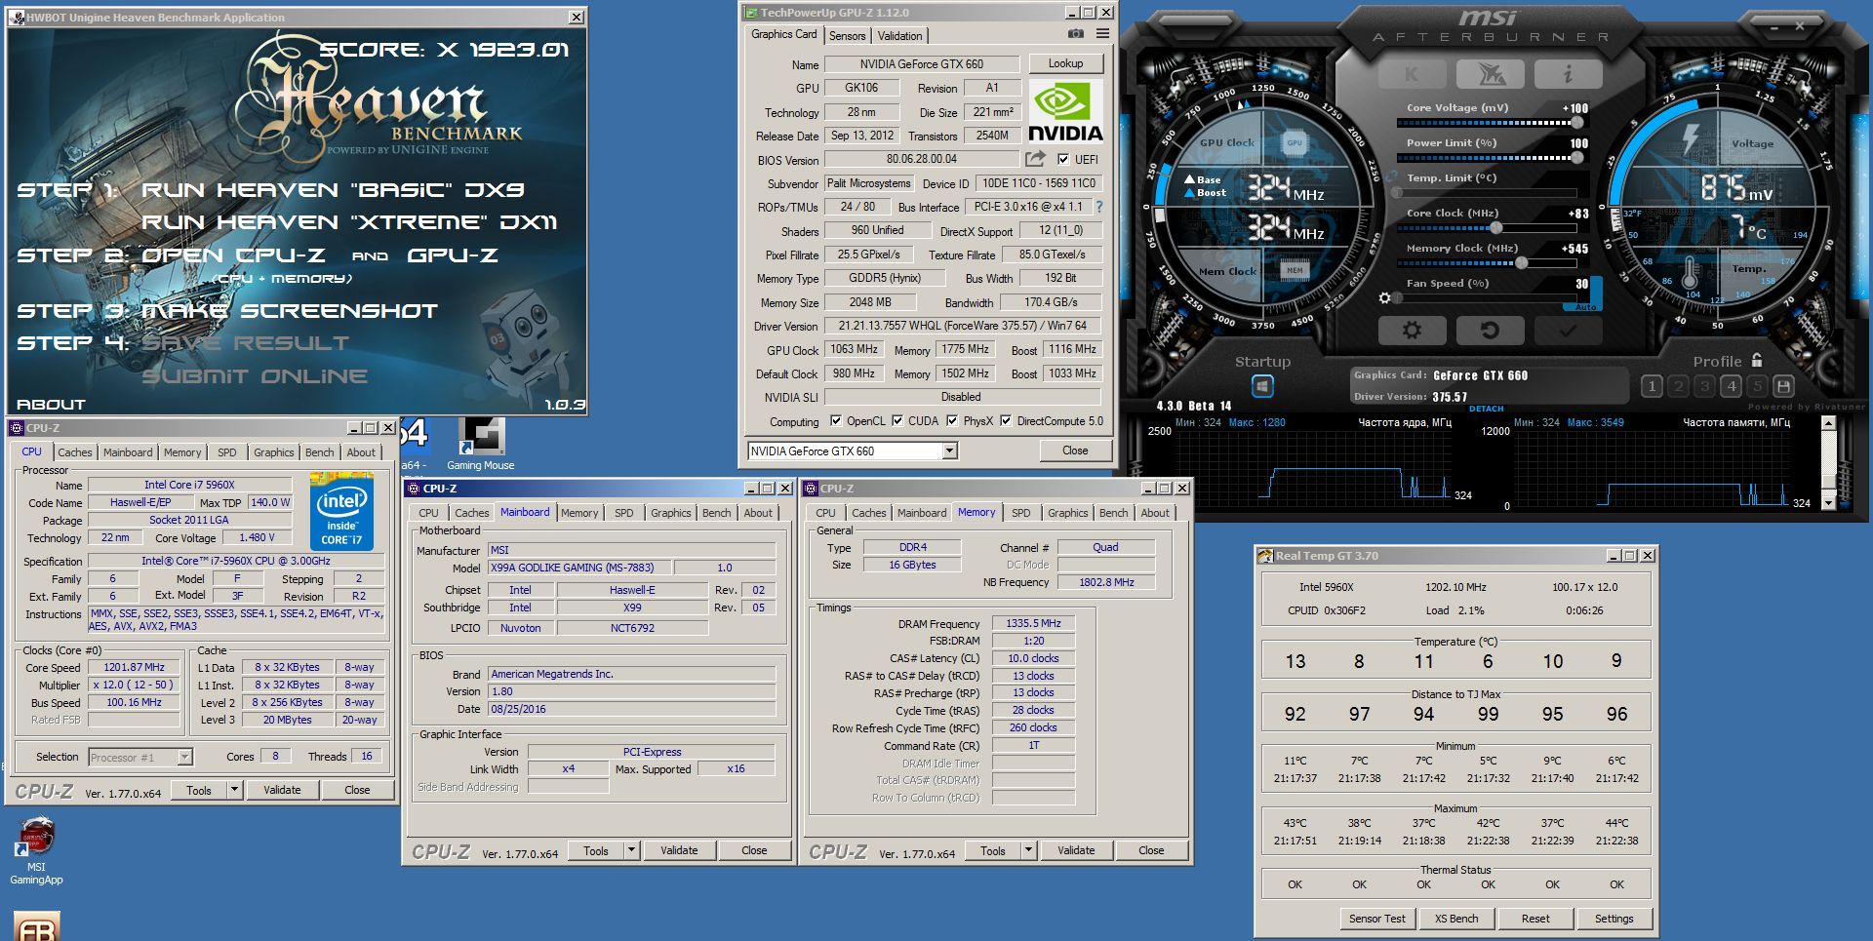Open the SPD tab in the Mainboard CPU-Z window
Image resolution: width=1873 pixels, height=941 pixels.
pos(624,513)
